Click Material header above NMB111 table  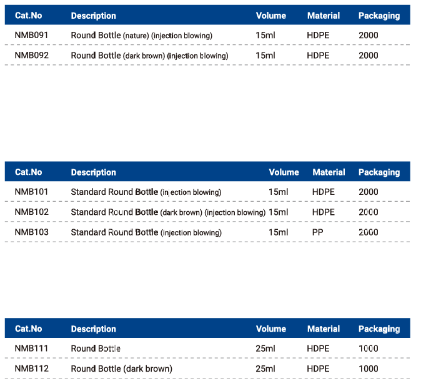tap(324, 329)
